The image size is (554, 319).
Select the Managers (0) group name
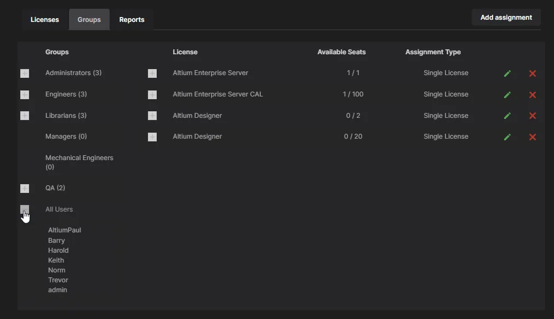pyautogui.click(x=66, y=136)
